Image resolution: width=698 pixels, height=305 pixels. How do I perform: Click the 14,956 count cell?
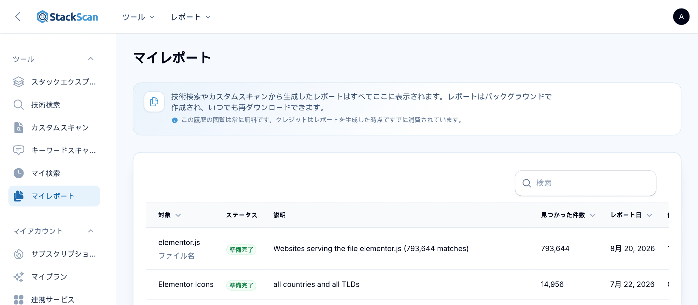coord(552,284)
